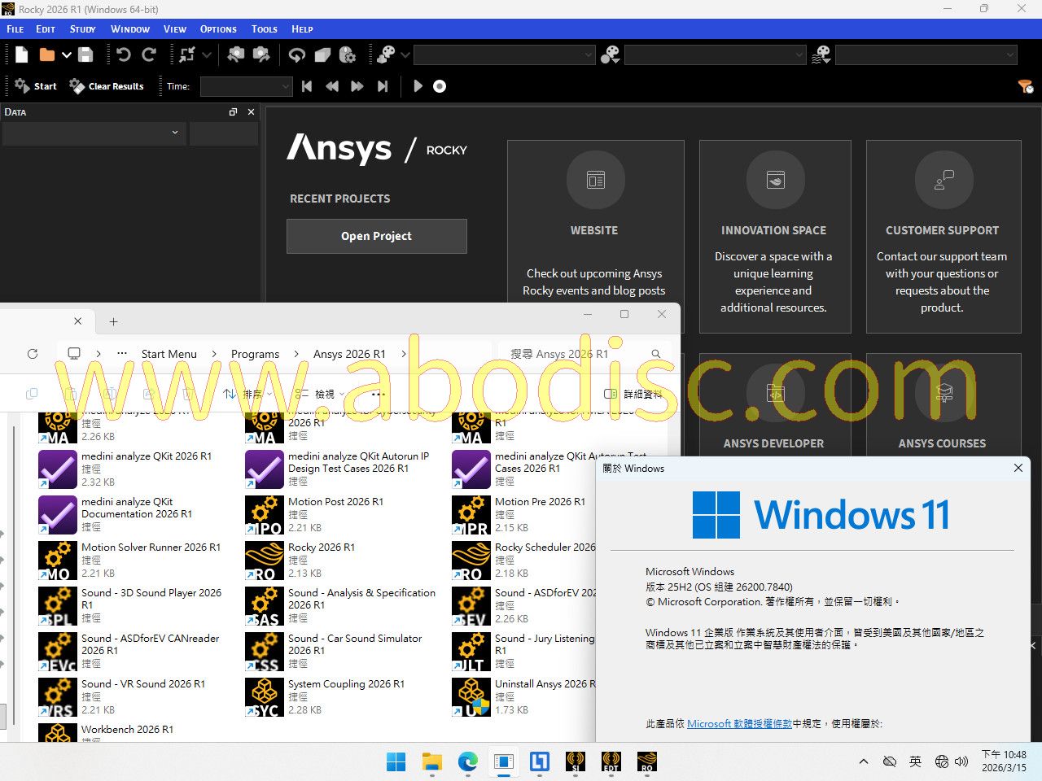Open the Tools menu
The image size is (1042, 781).
[x=264, y=29]
